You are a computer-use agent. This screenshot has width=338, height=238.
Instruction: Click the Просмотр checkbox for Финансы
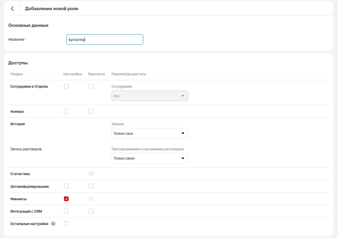click(x=91, y=199)
